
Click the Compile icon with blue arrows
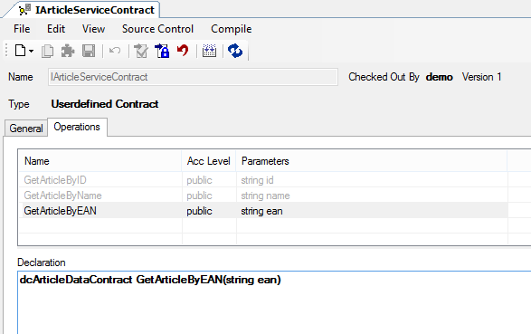(209, 51)
